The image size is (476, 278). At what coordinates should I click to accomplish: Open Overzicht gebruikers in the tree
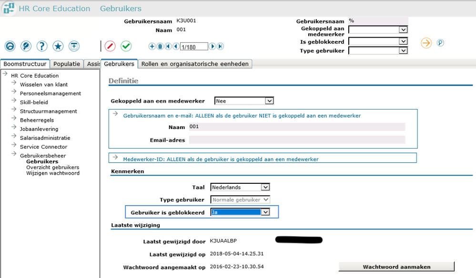pyautogui.click(x=52, y=168)
